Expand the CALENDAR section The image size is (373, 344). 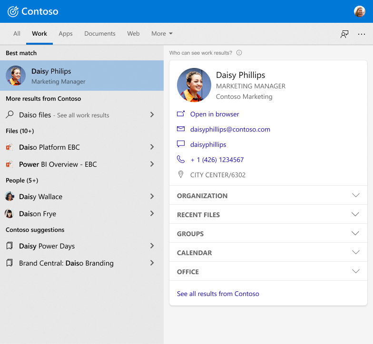click(x=268, y=252)
